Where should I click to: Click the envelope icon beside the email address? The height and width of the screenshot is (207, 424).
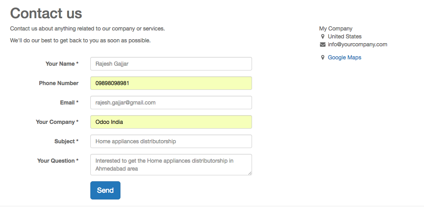pos(323,44)
